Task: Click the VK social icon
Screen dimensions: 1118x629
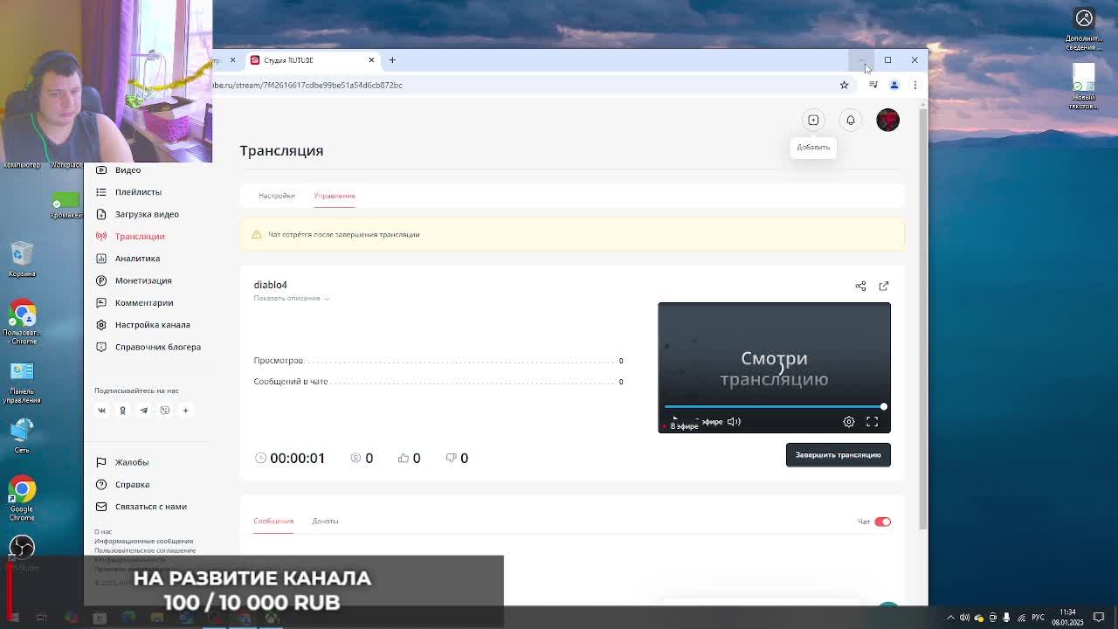Action: tap(101, 411)
